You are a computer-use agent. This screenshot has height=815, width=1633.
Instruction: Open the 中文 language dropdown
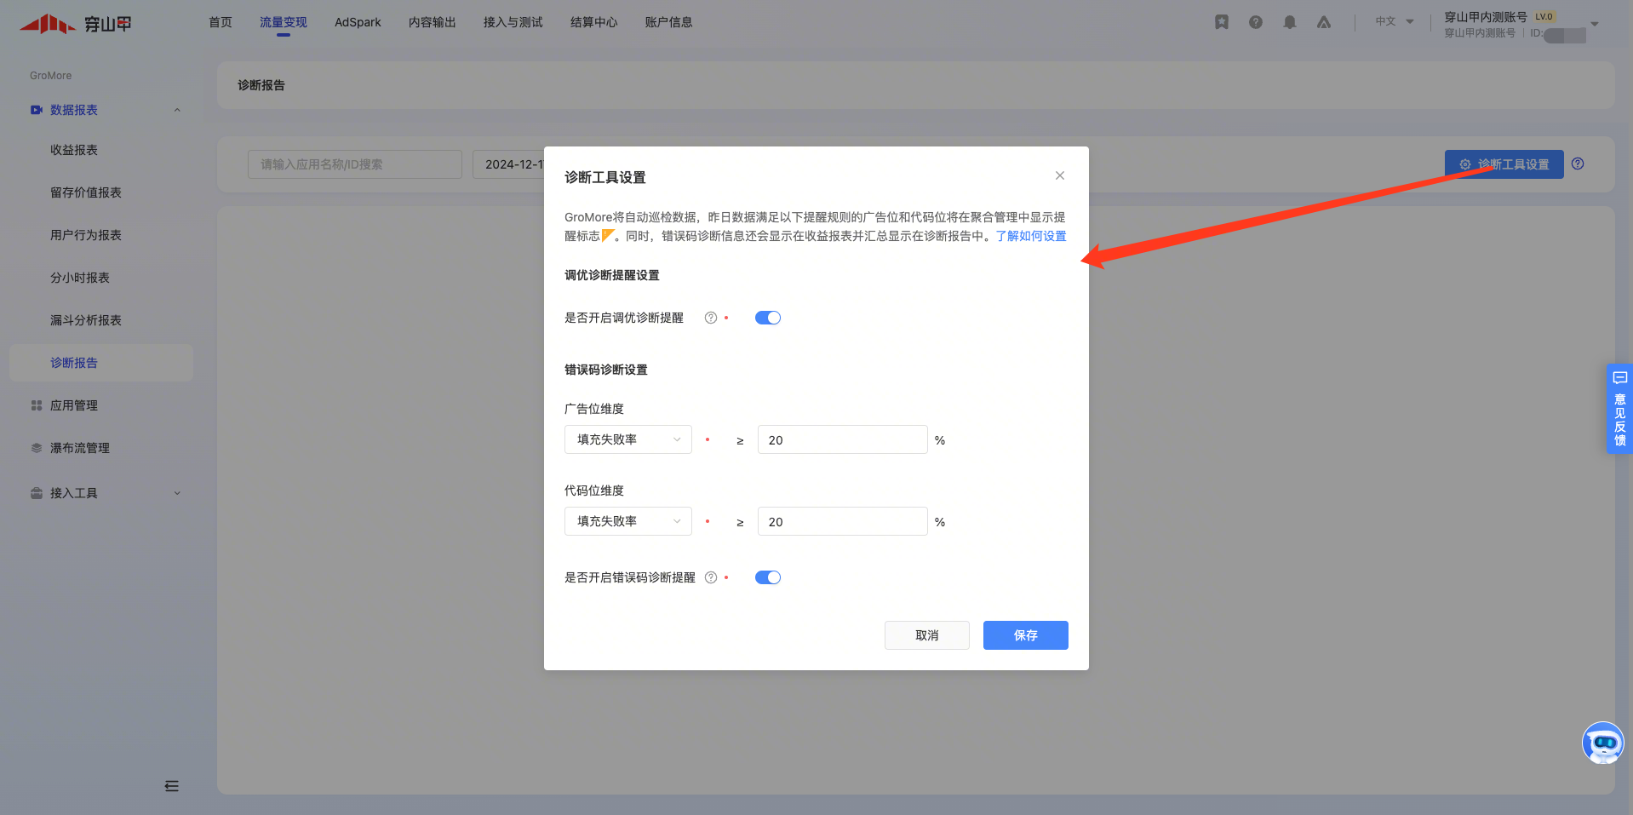pyautogui.click(x=1394, y=22)
